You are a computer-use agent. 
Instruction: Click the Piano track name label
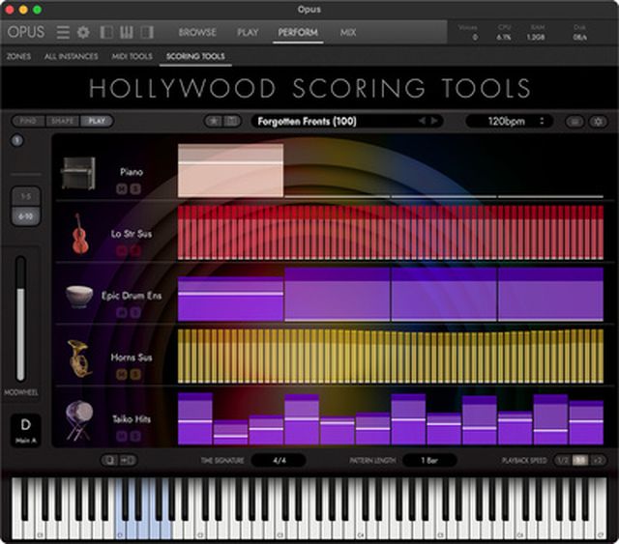click(x=132, y=172)
